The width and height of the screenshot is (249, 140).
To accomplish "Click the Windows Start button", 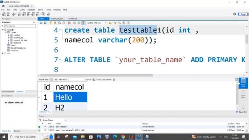I will [4, 136].
